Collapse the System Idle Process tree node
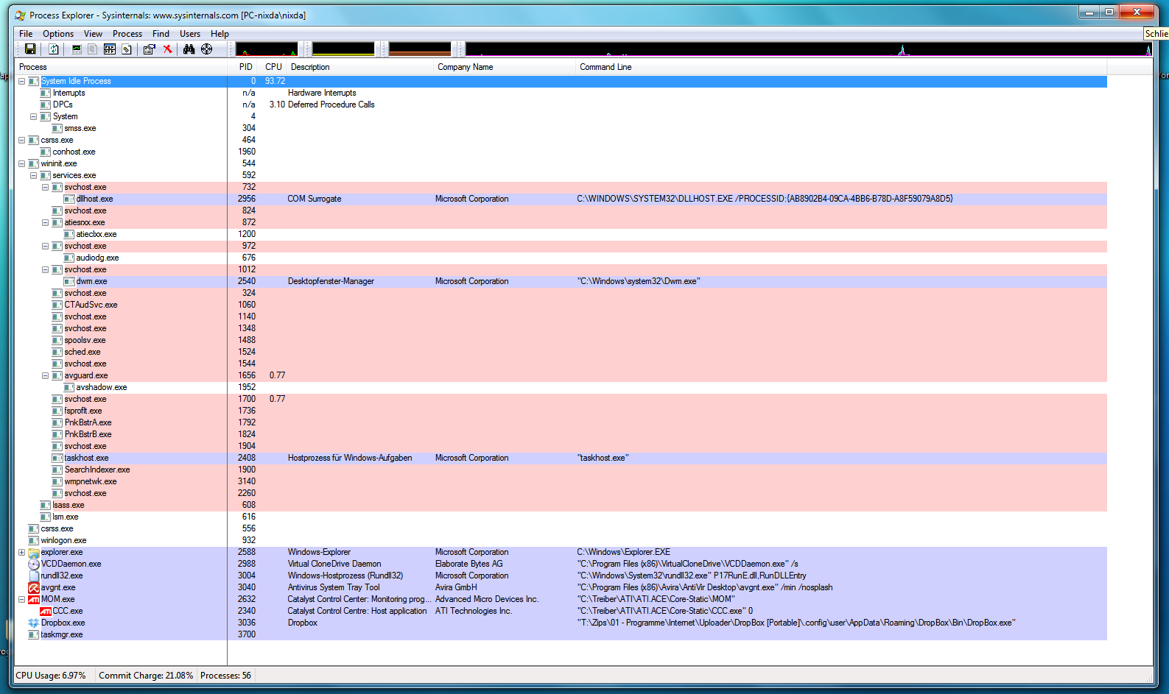1169x694 pixels. [x=21, y=81]
